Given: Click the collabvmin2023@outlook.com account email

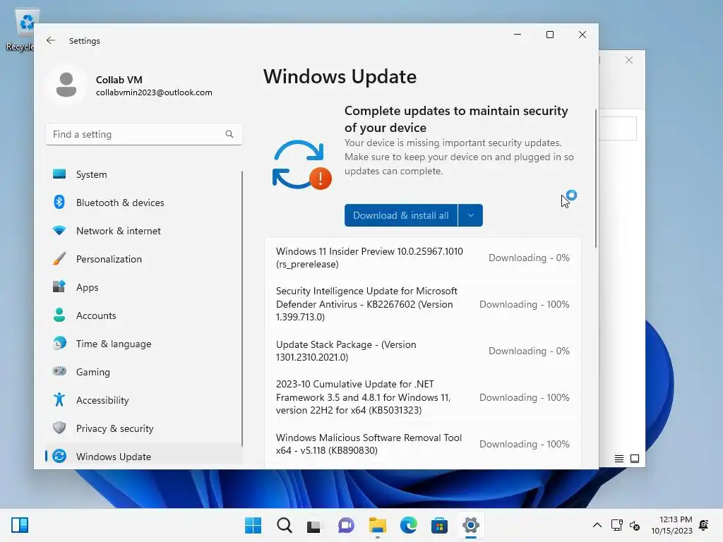Looking at the screenshot, I should tap(154, 92).
